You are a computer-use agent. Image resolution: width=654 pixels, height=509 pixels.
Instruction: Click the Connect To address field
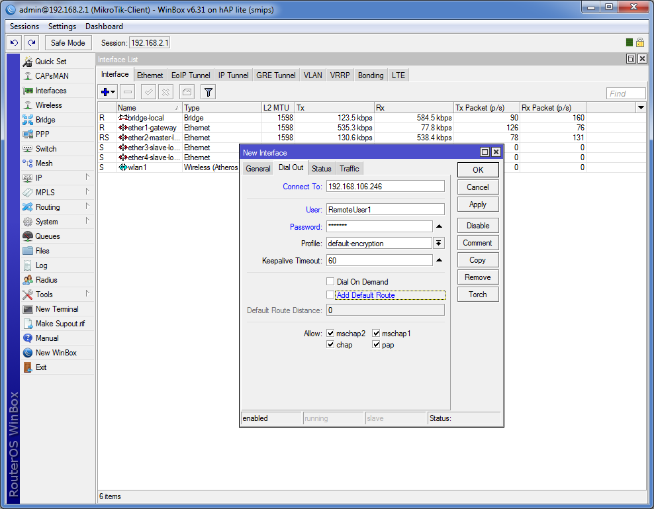(x=385, y=187)
